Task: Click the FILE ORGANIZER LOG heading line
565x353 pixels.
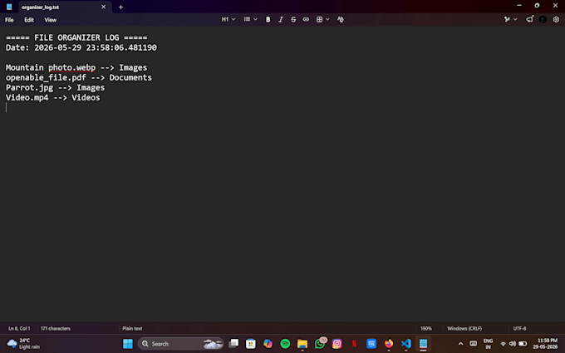Action: (76, 37)
